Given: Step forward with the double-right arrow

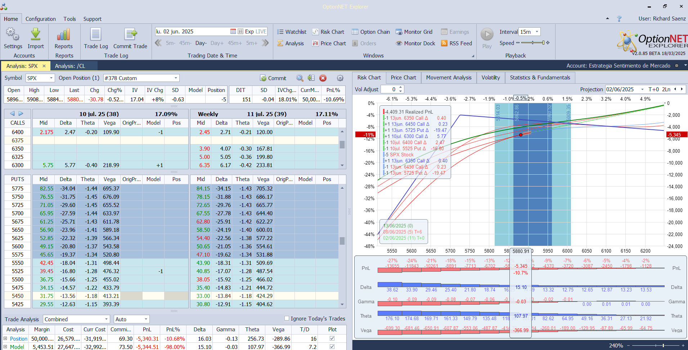Looking at the screenshot, I should [x=265, y=43].
